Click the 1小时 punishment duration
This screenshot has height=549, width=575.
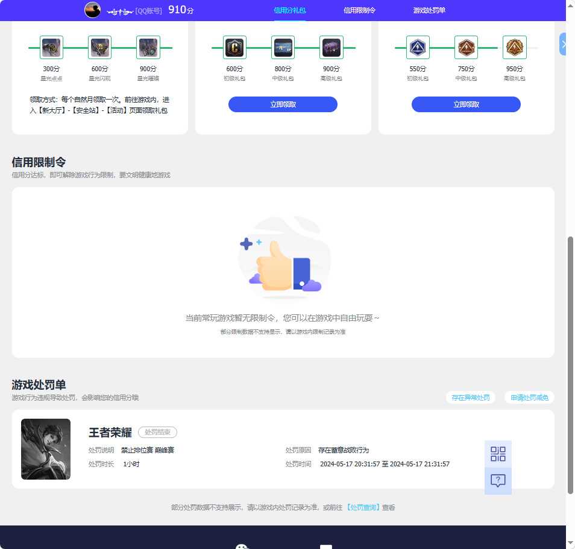(x=131, y=464)
